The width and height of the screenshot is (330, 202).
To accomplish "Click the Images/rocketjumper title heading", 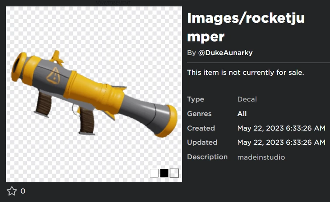I will point(246,27).
